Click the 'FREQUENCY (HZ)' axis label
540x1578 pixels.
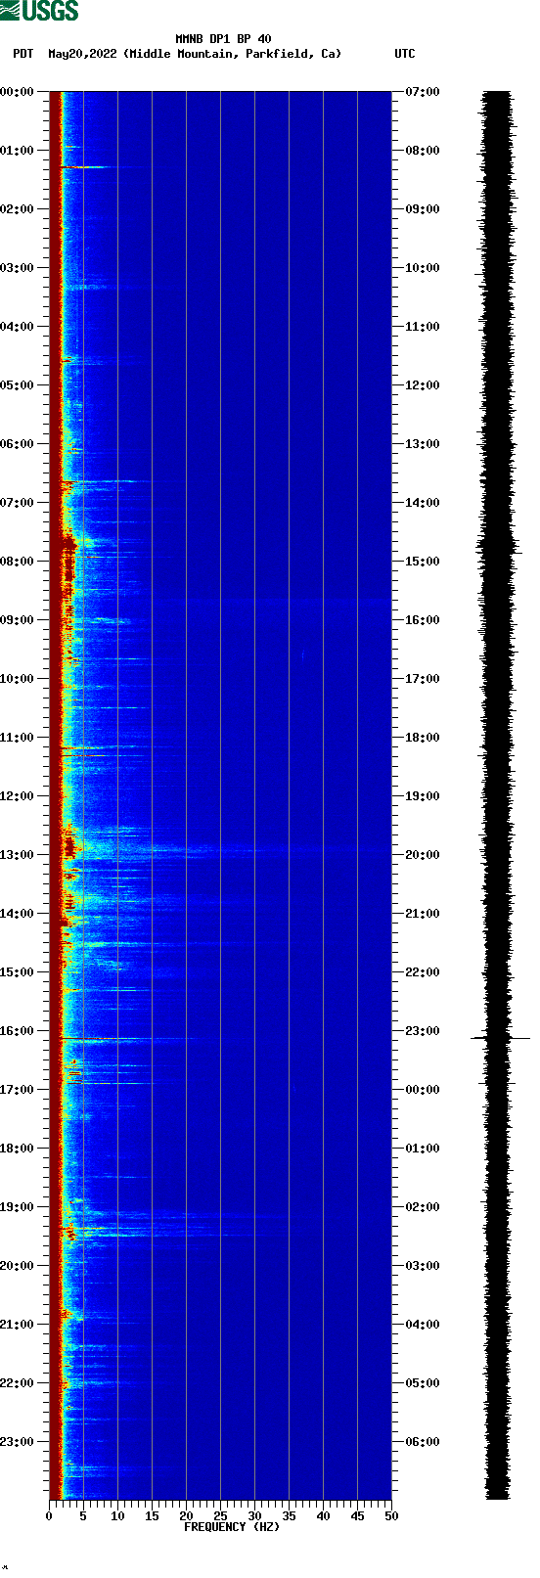(232, 1527)
